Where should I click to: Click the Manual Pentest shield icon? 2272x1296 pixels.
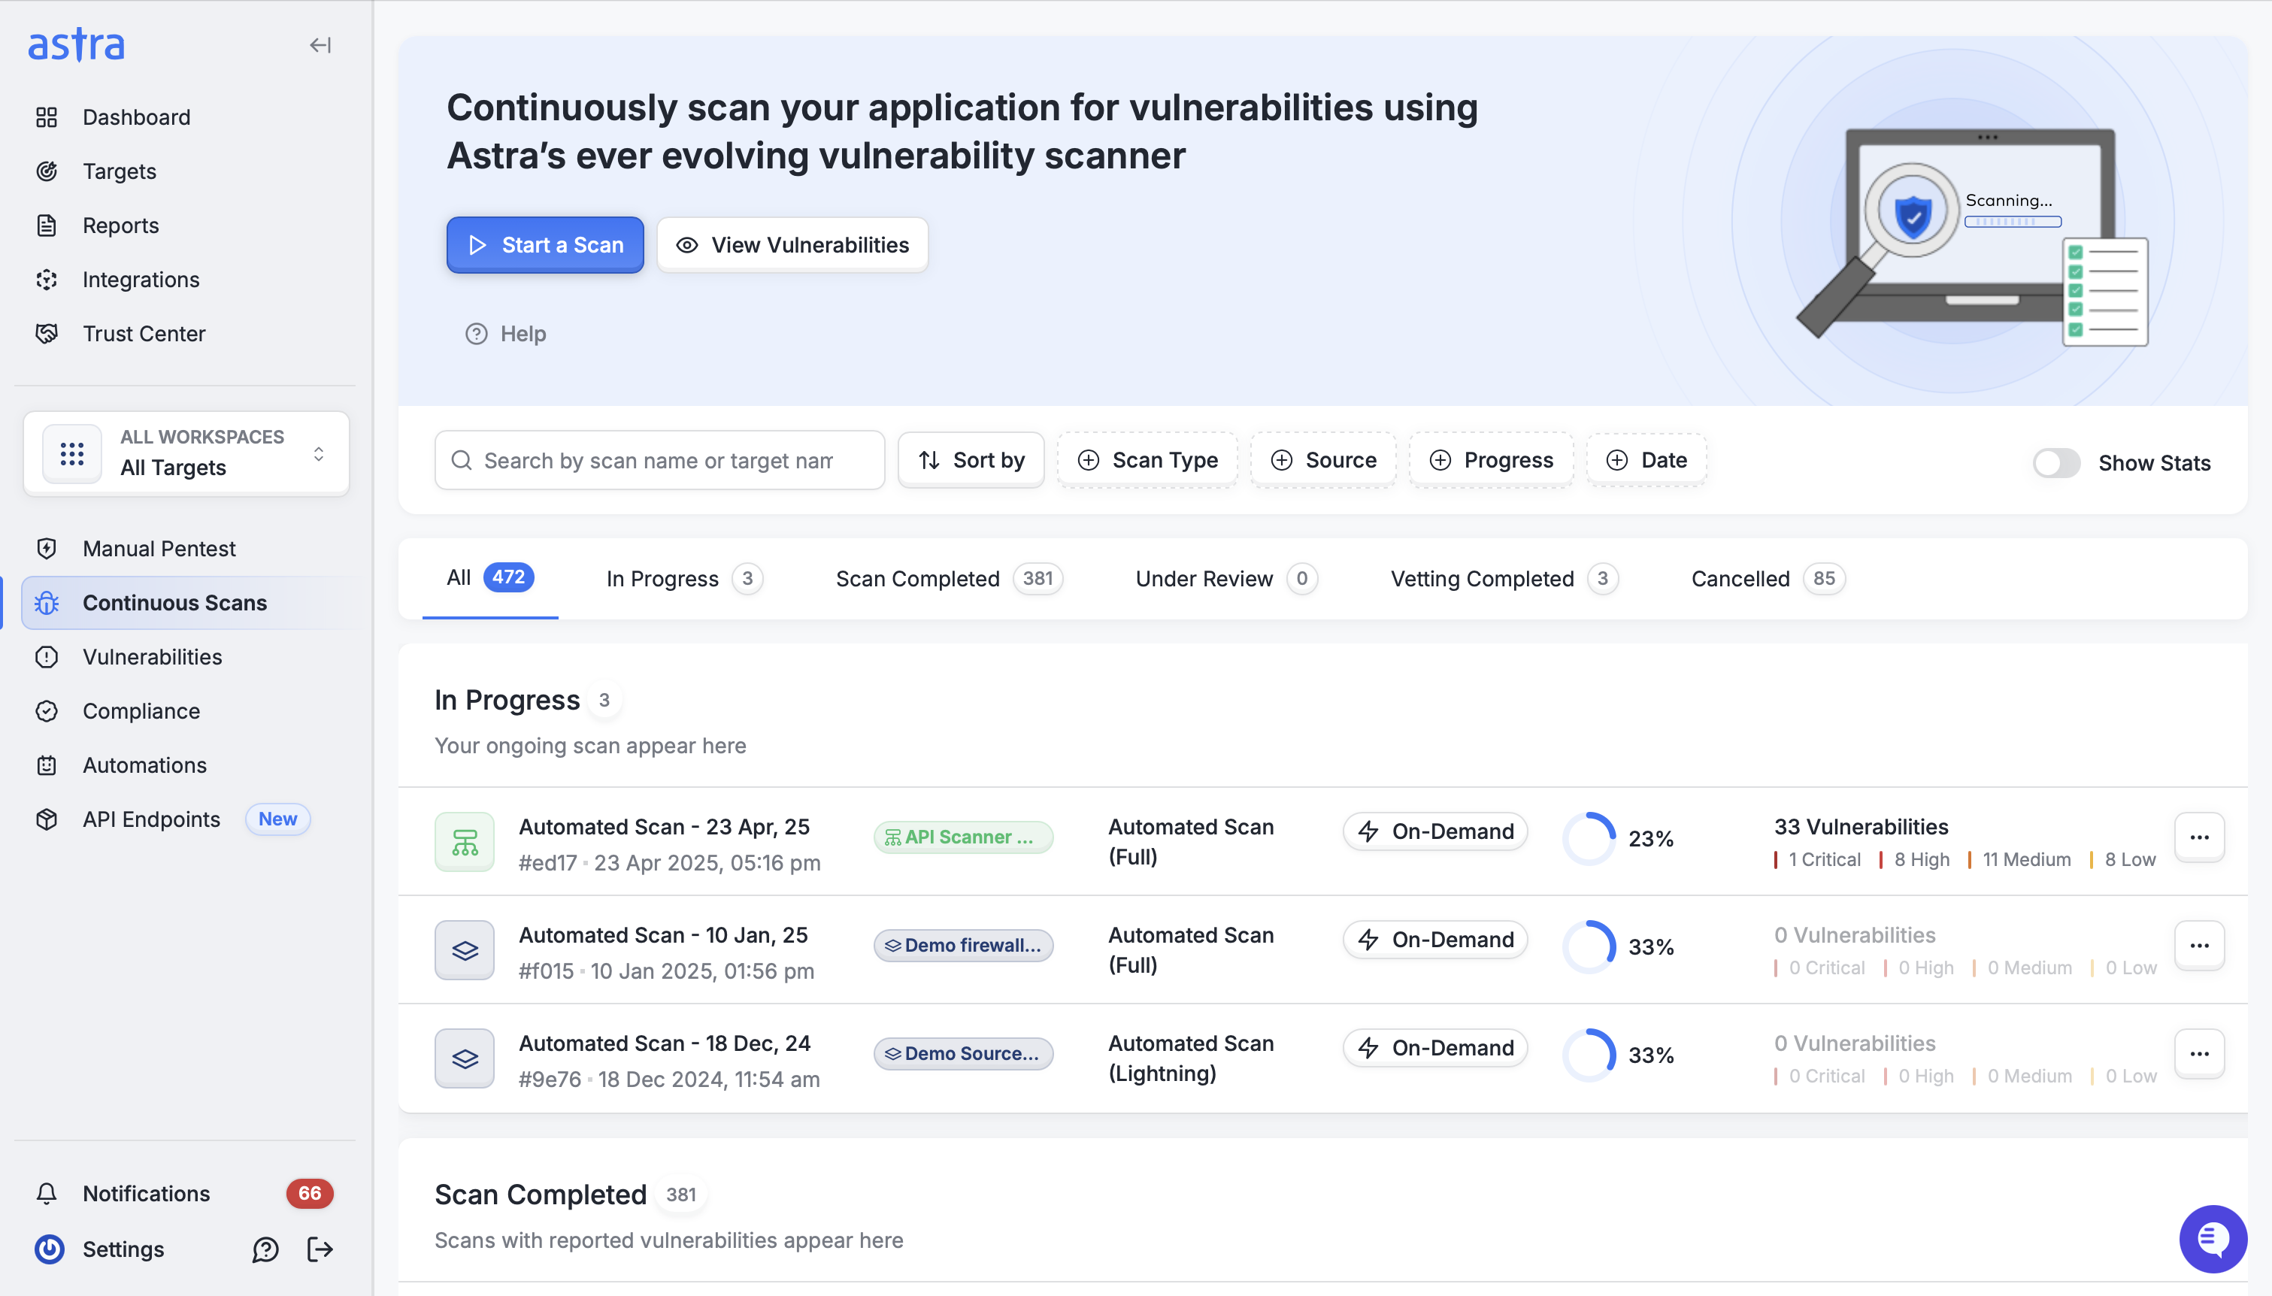pyautogui.click(x=47, y=548)
